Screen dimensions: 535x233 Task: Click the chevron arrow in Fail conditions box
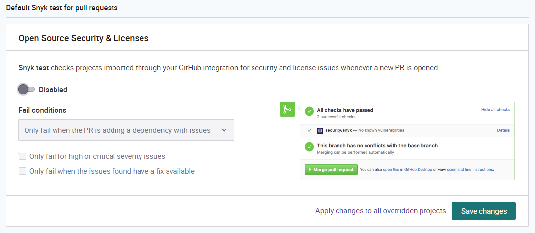tap(224, 130)
